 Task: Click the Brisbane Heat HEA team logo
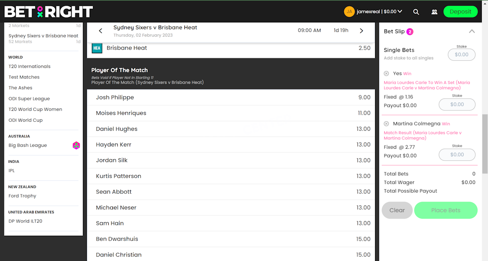click(x=97, y=48)
